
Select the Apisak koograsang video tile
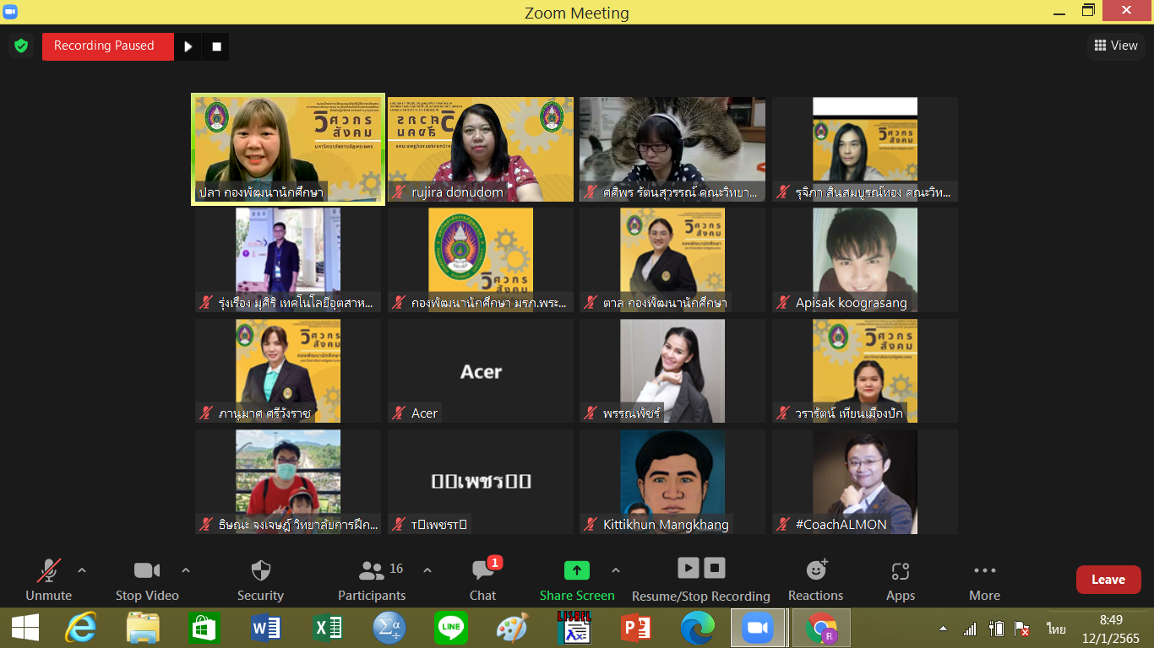click(x=864, y=260)
